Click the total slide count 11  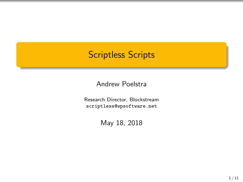[x=237, y=178]
